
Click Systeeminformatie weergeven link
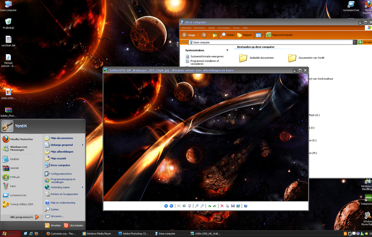tap(205, 57)
